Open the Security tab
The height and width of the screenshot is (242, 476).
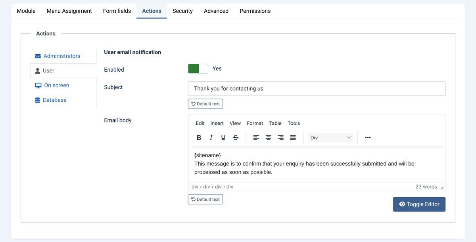(x=182, y=11)
